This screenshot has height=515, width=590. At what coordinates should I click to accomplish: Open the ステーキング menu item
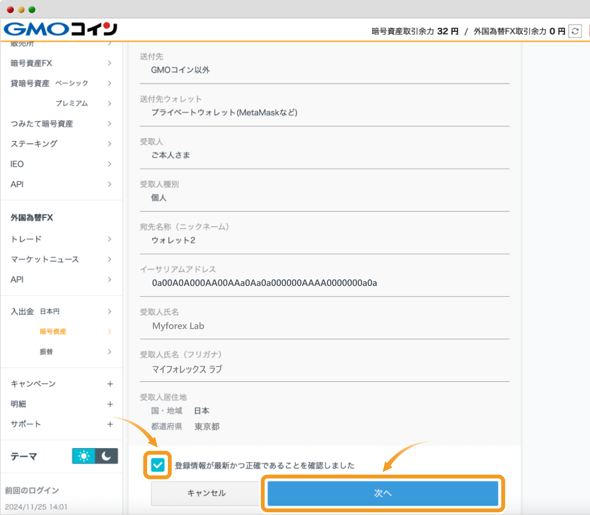[x=34, y=144]
